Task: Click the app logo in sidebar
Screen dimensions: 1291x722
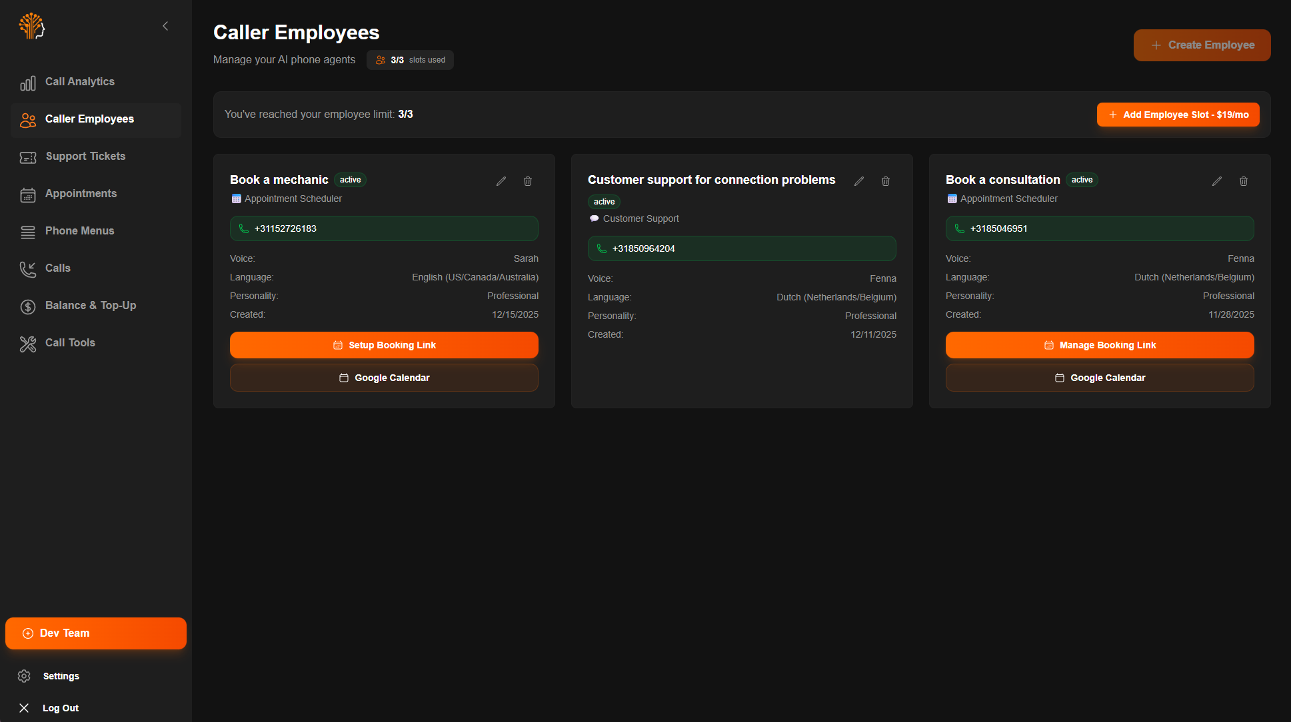Action: click(x=31, y=26)
